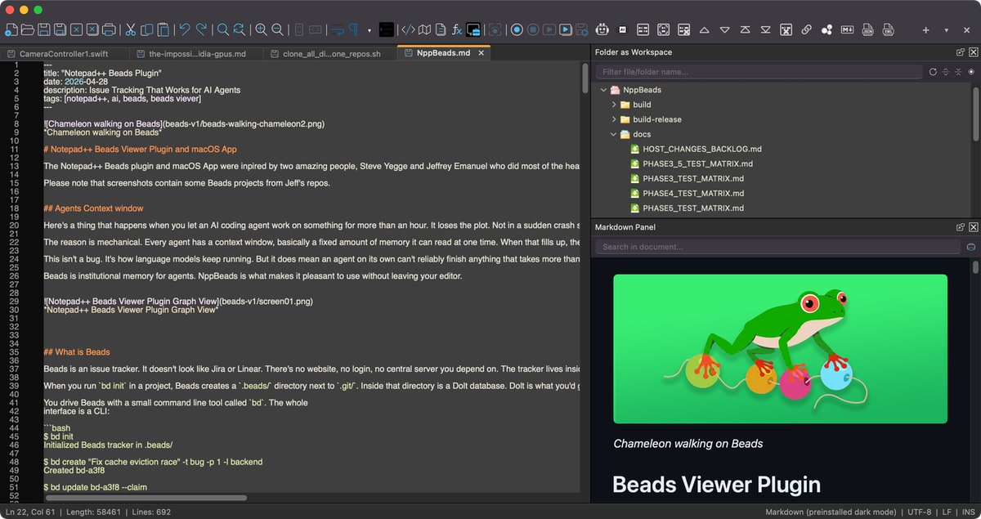Open HOST_CHANGES_BACKLOG.md in the tree
The height and width of the screenshot is (519, 981).
701,149
